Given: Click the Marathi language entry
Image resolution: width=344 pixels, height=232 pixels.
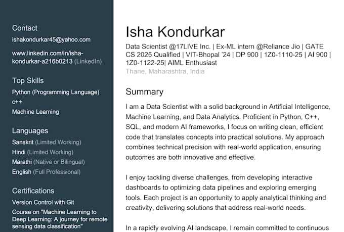Looking at the screenshot, I should (x=48, y=162).
